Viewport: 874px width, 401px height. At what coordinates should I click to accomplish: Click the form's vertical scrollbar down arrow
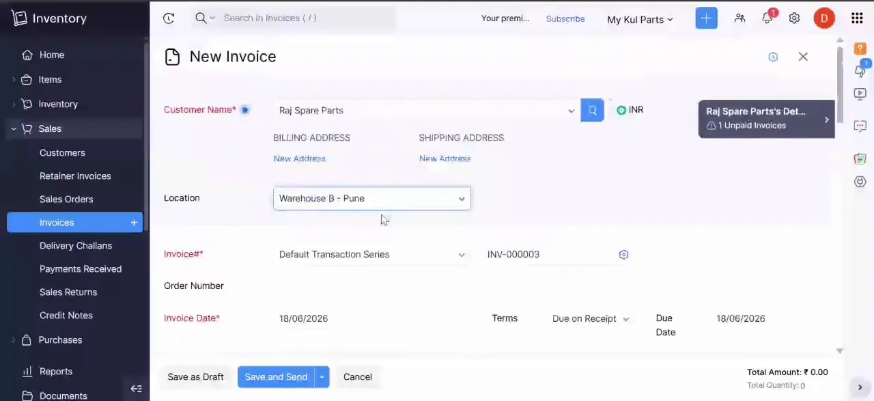(x=840, y=350)
